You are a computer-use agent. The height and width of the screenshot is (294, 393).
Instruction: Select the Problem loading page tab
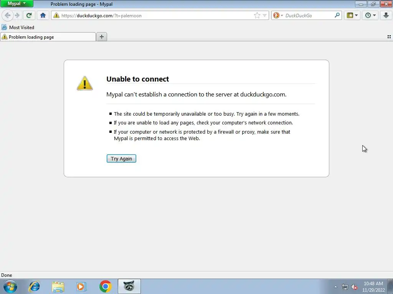[x=48, y=37]
